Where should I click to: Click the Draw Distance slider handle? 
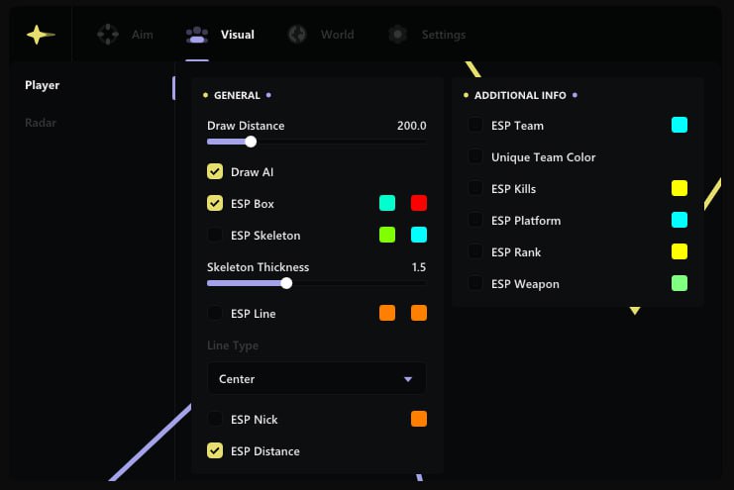(251, 142)
